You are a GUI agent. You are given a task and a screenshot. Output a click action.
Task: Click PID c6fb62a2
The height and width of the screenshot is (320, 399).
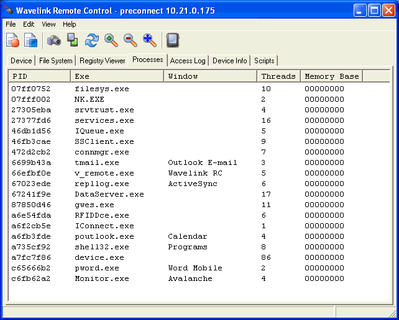31,278
